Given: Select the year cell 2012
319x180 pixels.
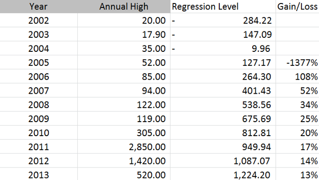Looking at the screenshot, I should point(39,161).
